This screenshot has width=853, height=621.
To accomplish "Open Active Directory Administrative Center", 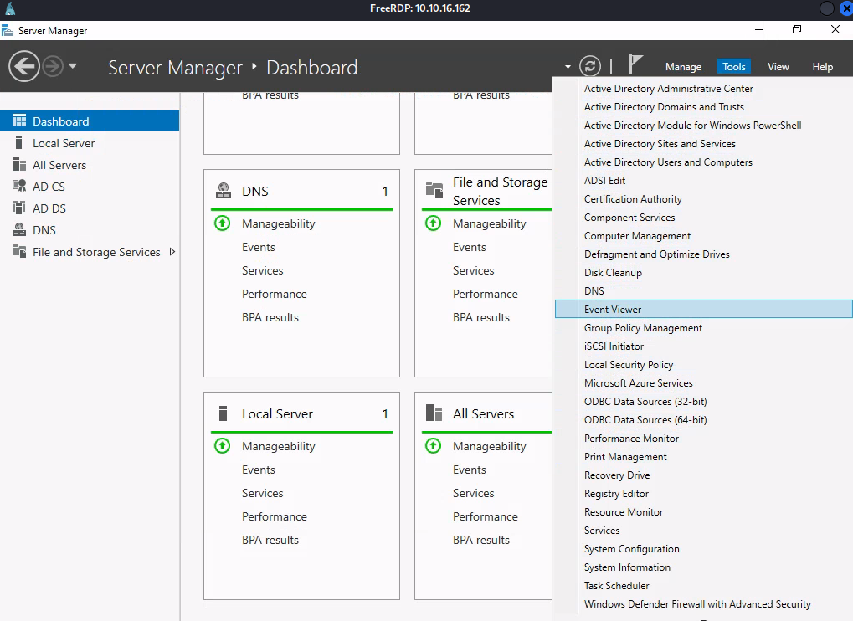I will coord(704,88).
